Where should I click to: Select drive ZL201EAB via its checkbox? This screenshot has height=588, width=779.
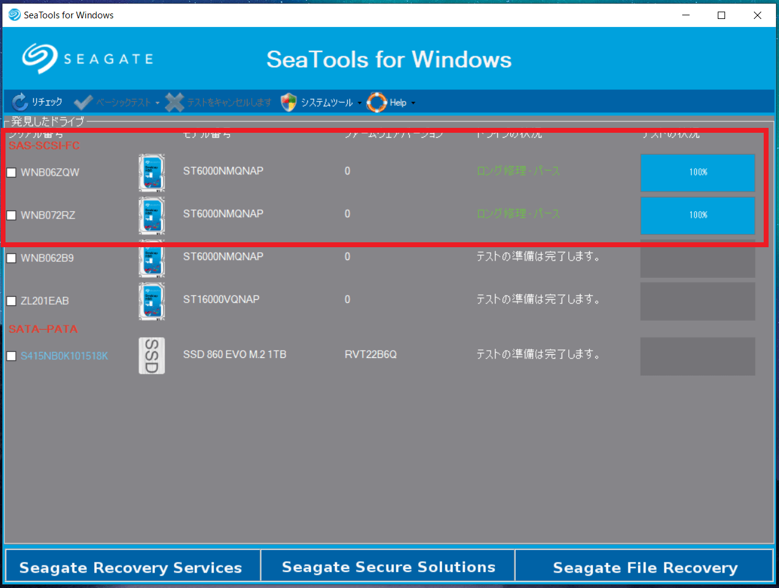pos(11,301)
